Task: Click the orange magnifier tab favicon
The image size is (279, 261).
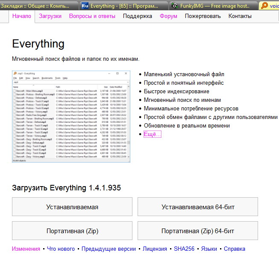Action: pyautogui.click(x=264, y=6)
